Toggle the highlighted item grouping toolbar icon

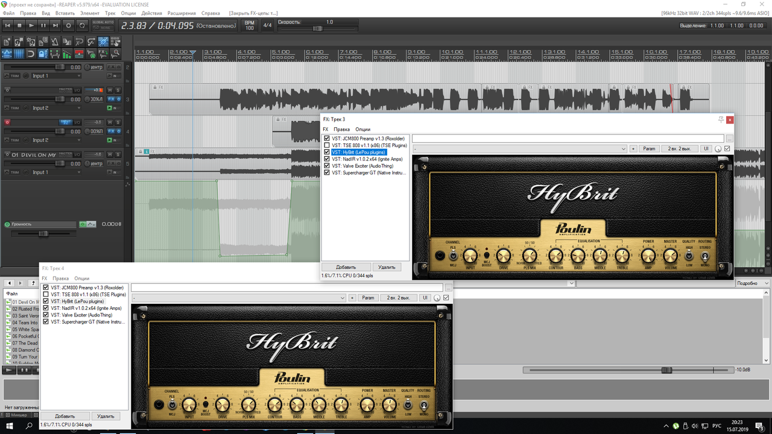103,42
